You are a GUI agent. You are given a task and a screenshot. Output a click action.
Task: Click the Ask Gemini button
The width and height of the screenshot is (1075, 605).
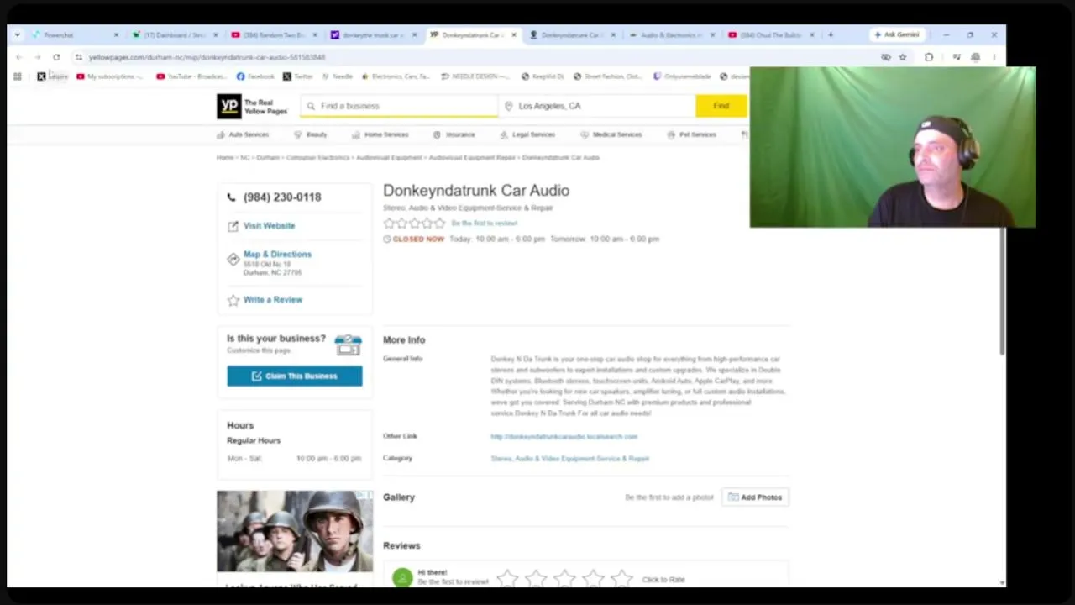click(x=898, y=35)
